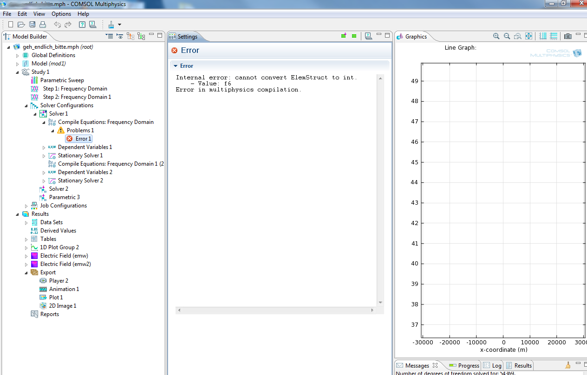Close the Messages tab
The height and width of the screenshot is (375, 587).
[435, 365]
